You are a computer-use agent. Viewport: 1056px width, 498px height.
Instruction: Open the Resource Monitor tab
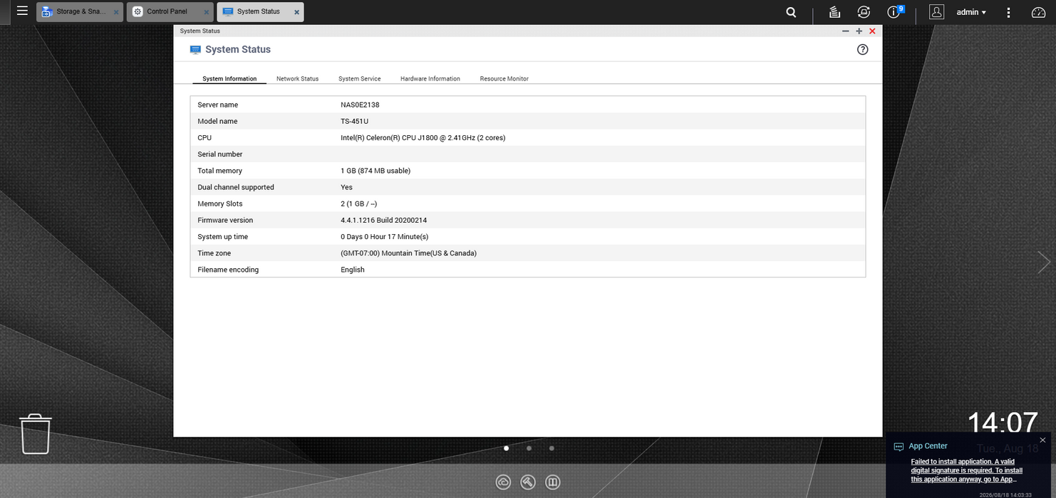tap(504, 78)
